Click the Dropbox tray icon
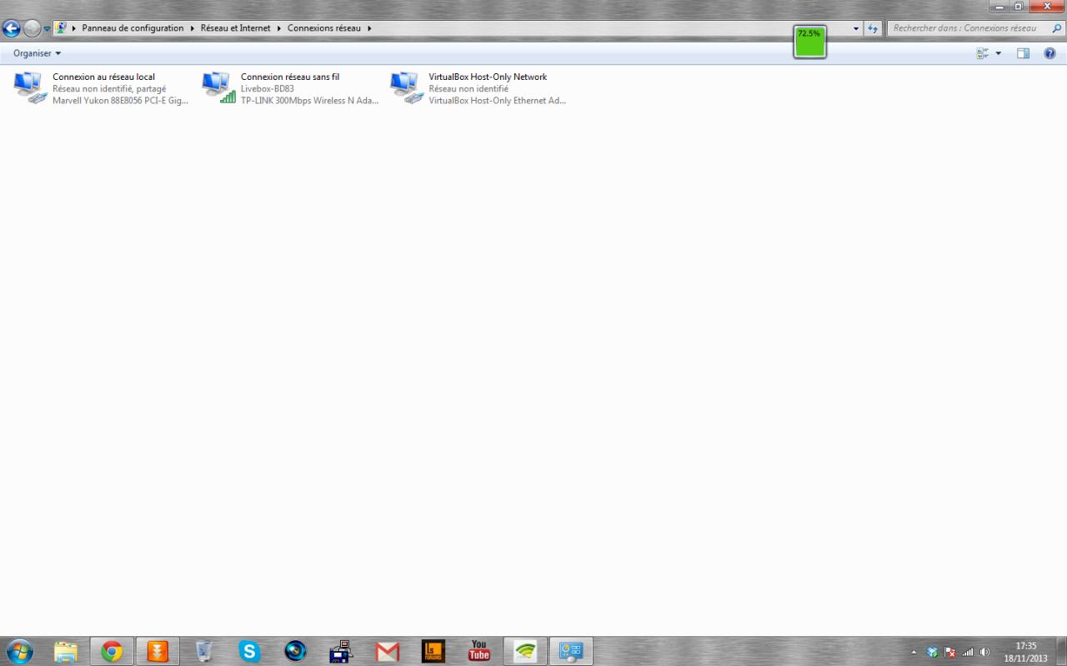Image resolution: width=1067 pixels, height=666 pixels. coord(933,652)
